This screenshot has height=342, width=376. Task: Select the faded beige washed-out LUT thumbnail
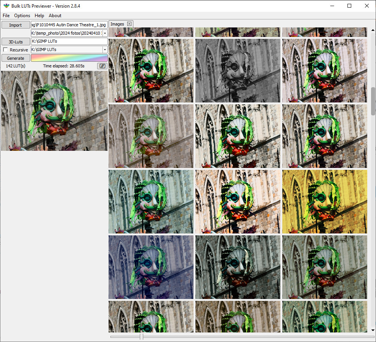(x=151, y=136)
